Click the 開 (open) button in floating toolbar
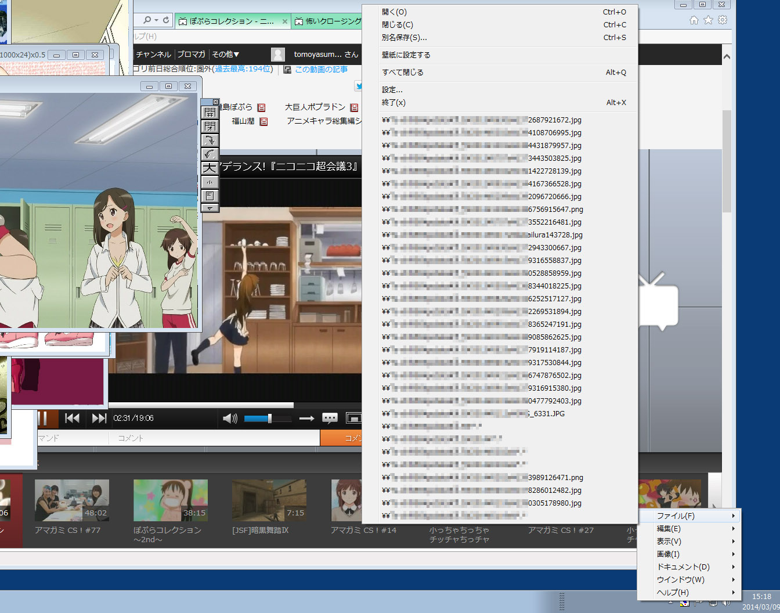780x613 pixels. click(x=210, y=112)
